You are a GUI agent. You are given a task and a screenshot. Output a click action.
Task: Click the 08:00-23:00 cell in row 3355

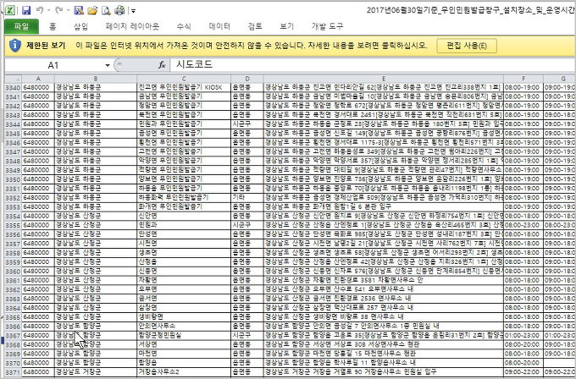tap(523, 225)
